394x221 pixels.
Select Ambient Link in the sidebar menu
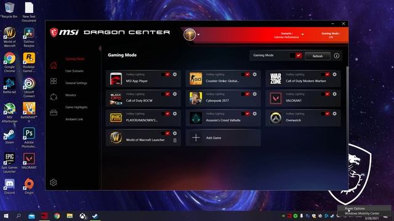coord(74,119)
